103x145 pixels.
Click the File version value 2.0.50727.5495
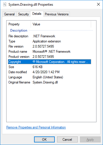pyautogui.click(x=43, y=46)
